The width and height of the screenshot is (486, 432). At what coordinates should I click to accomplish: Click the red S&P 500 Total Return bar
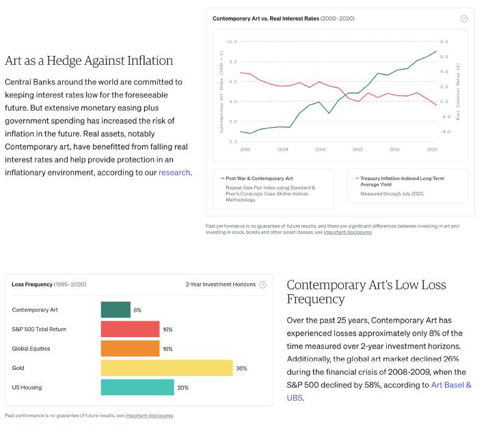pyautogui.click(x=130, y=330)
